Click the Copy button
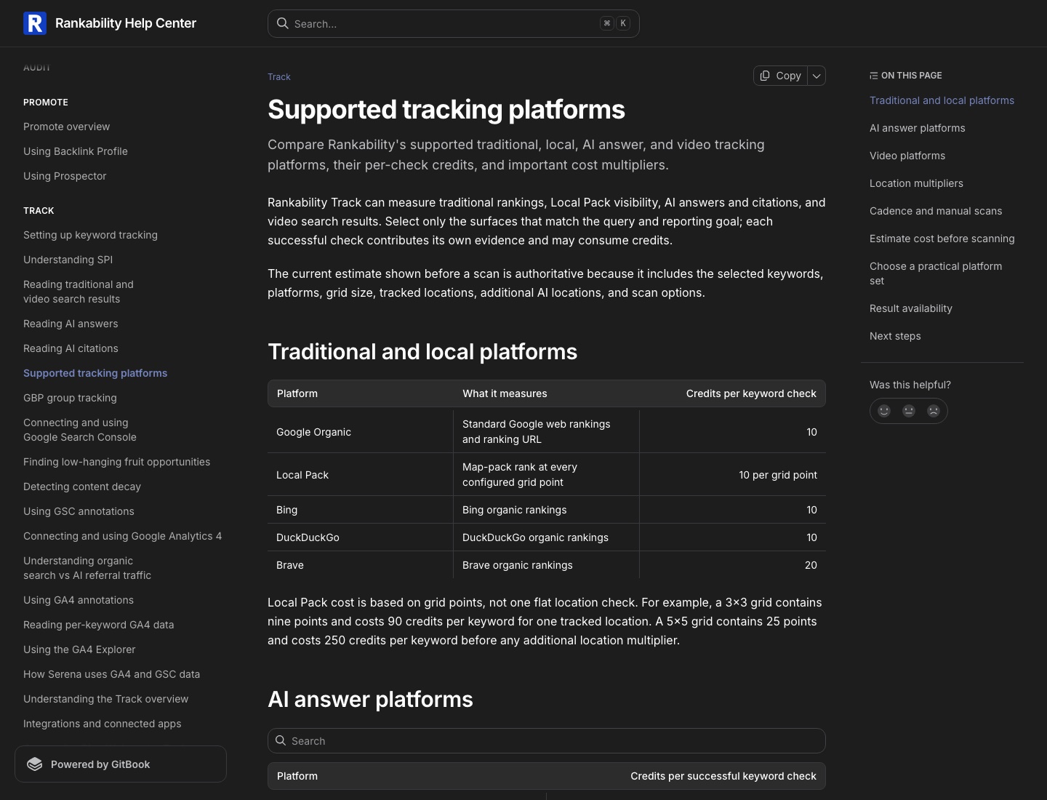The image size is (1047, 800). pos(780,76)
